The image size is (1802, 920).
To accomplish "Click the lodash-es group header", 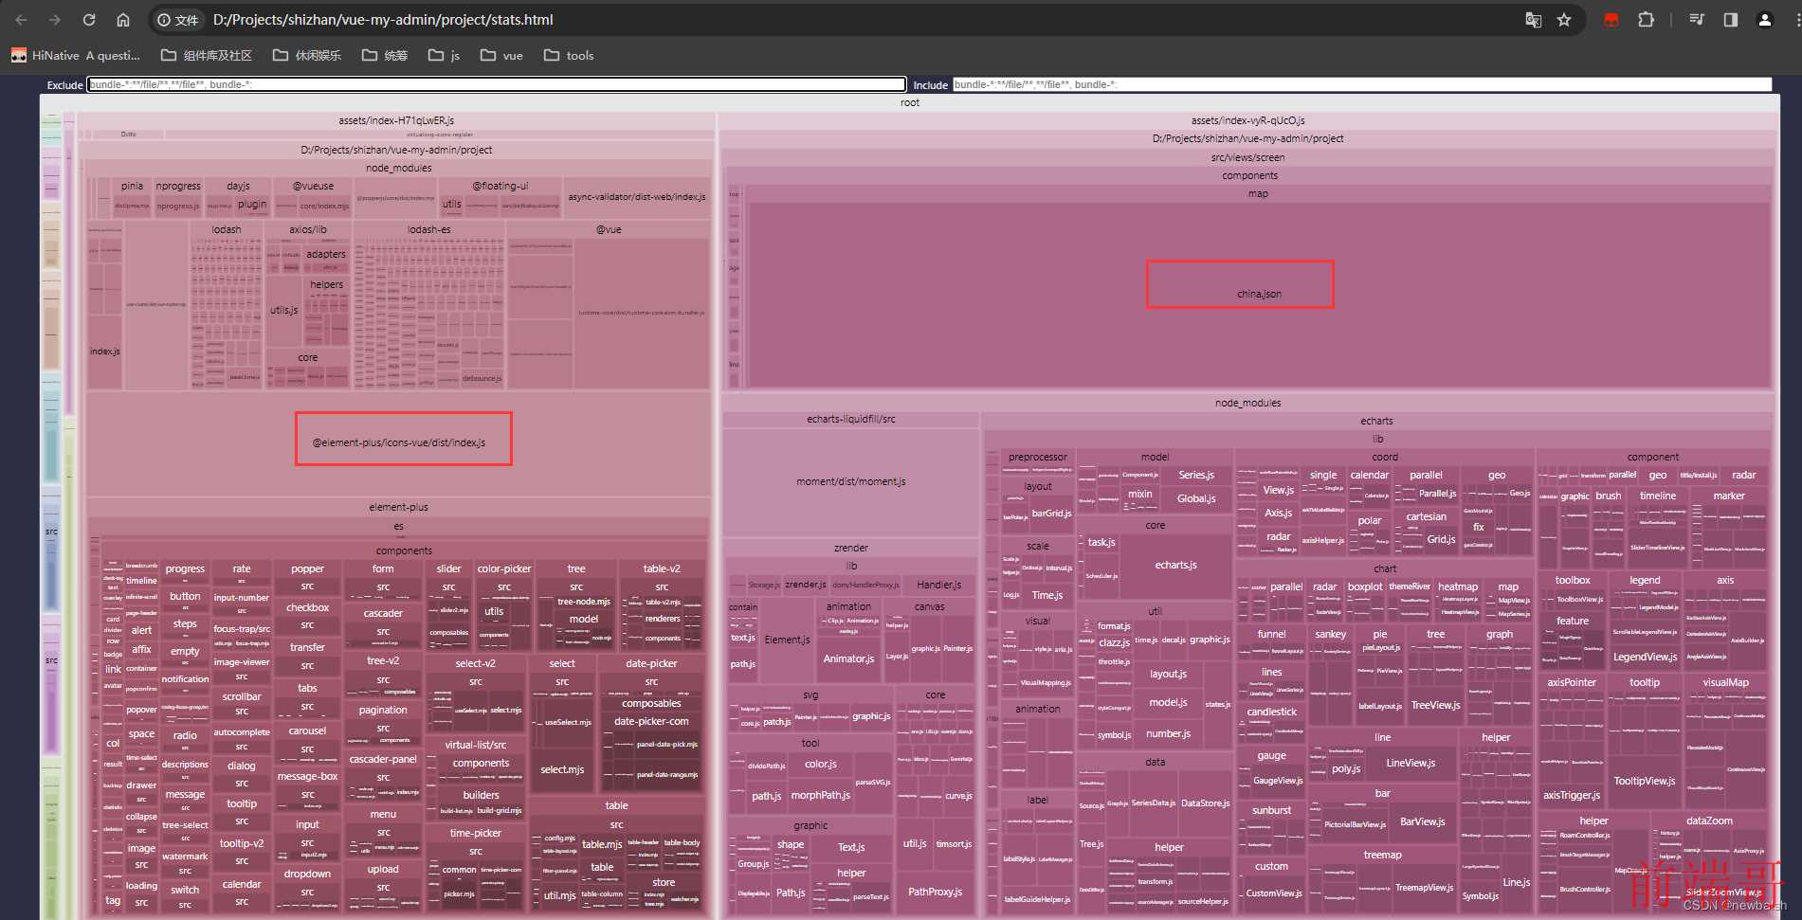I will coord(429,229).
